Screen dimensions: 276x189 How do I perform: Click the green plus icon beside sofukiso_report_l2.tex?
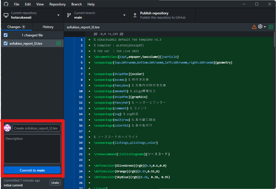point(58,43)
